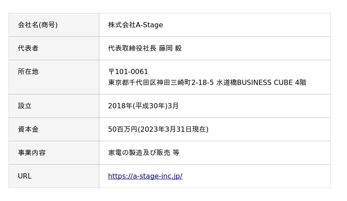Screen dimensions: 347x201
Task: Click the 設立 row label
Action: pyautogui.click(x=25, y=106)
